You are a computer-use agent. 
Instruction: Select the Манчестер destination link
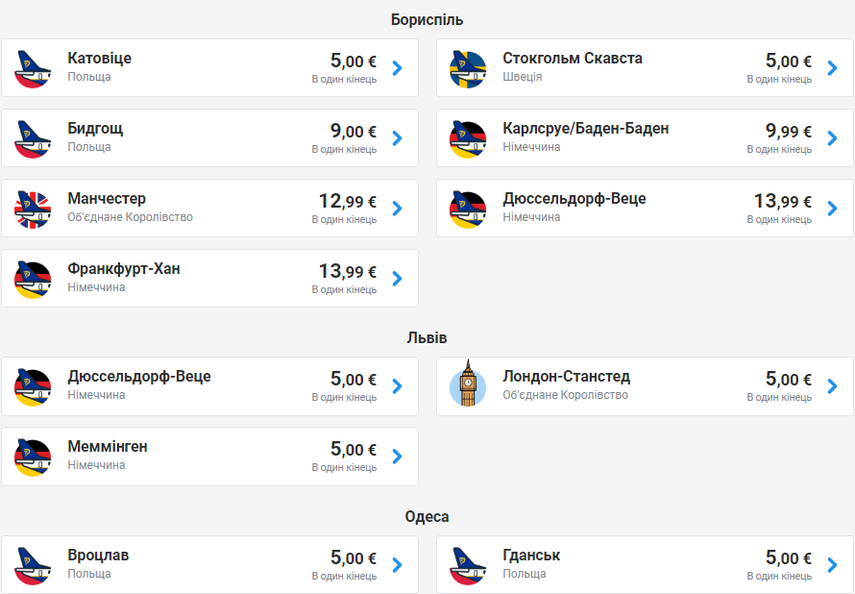click(107, 199)
